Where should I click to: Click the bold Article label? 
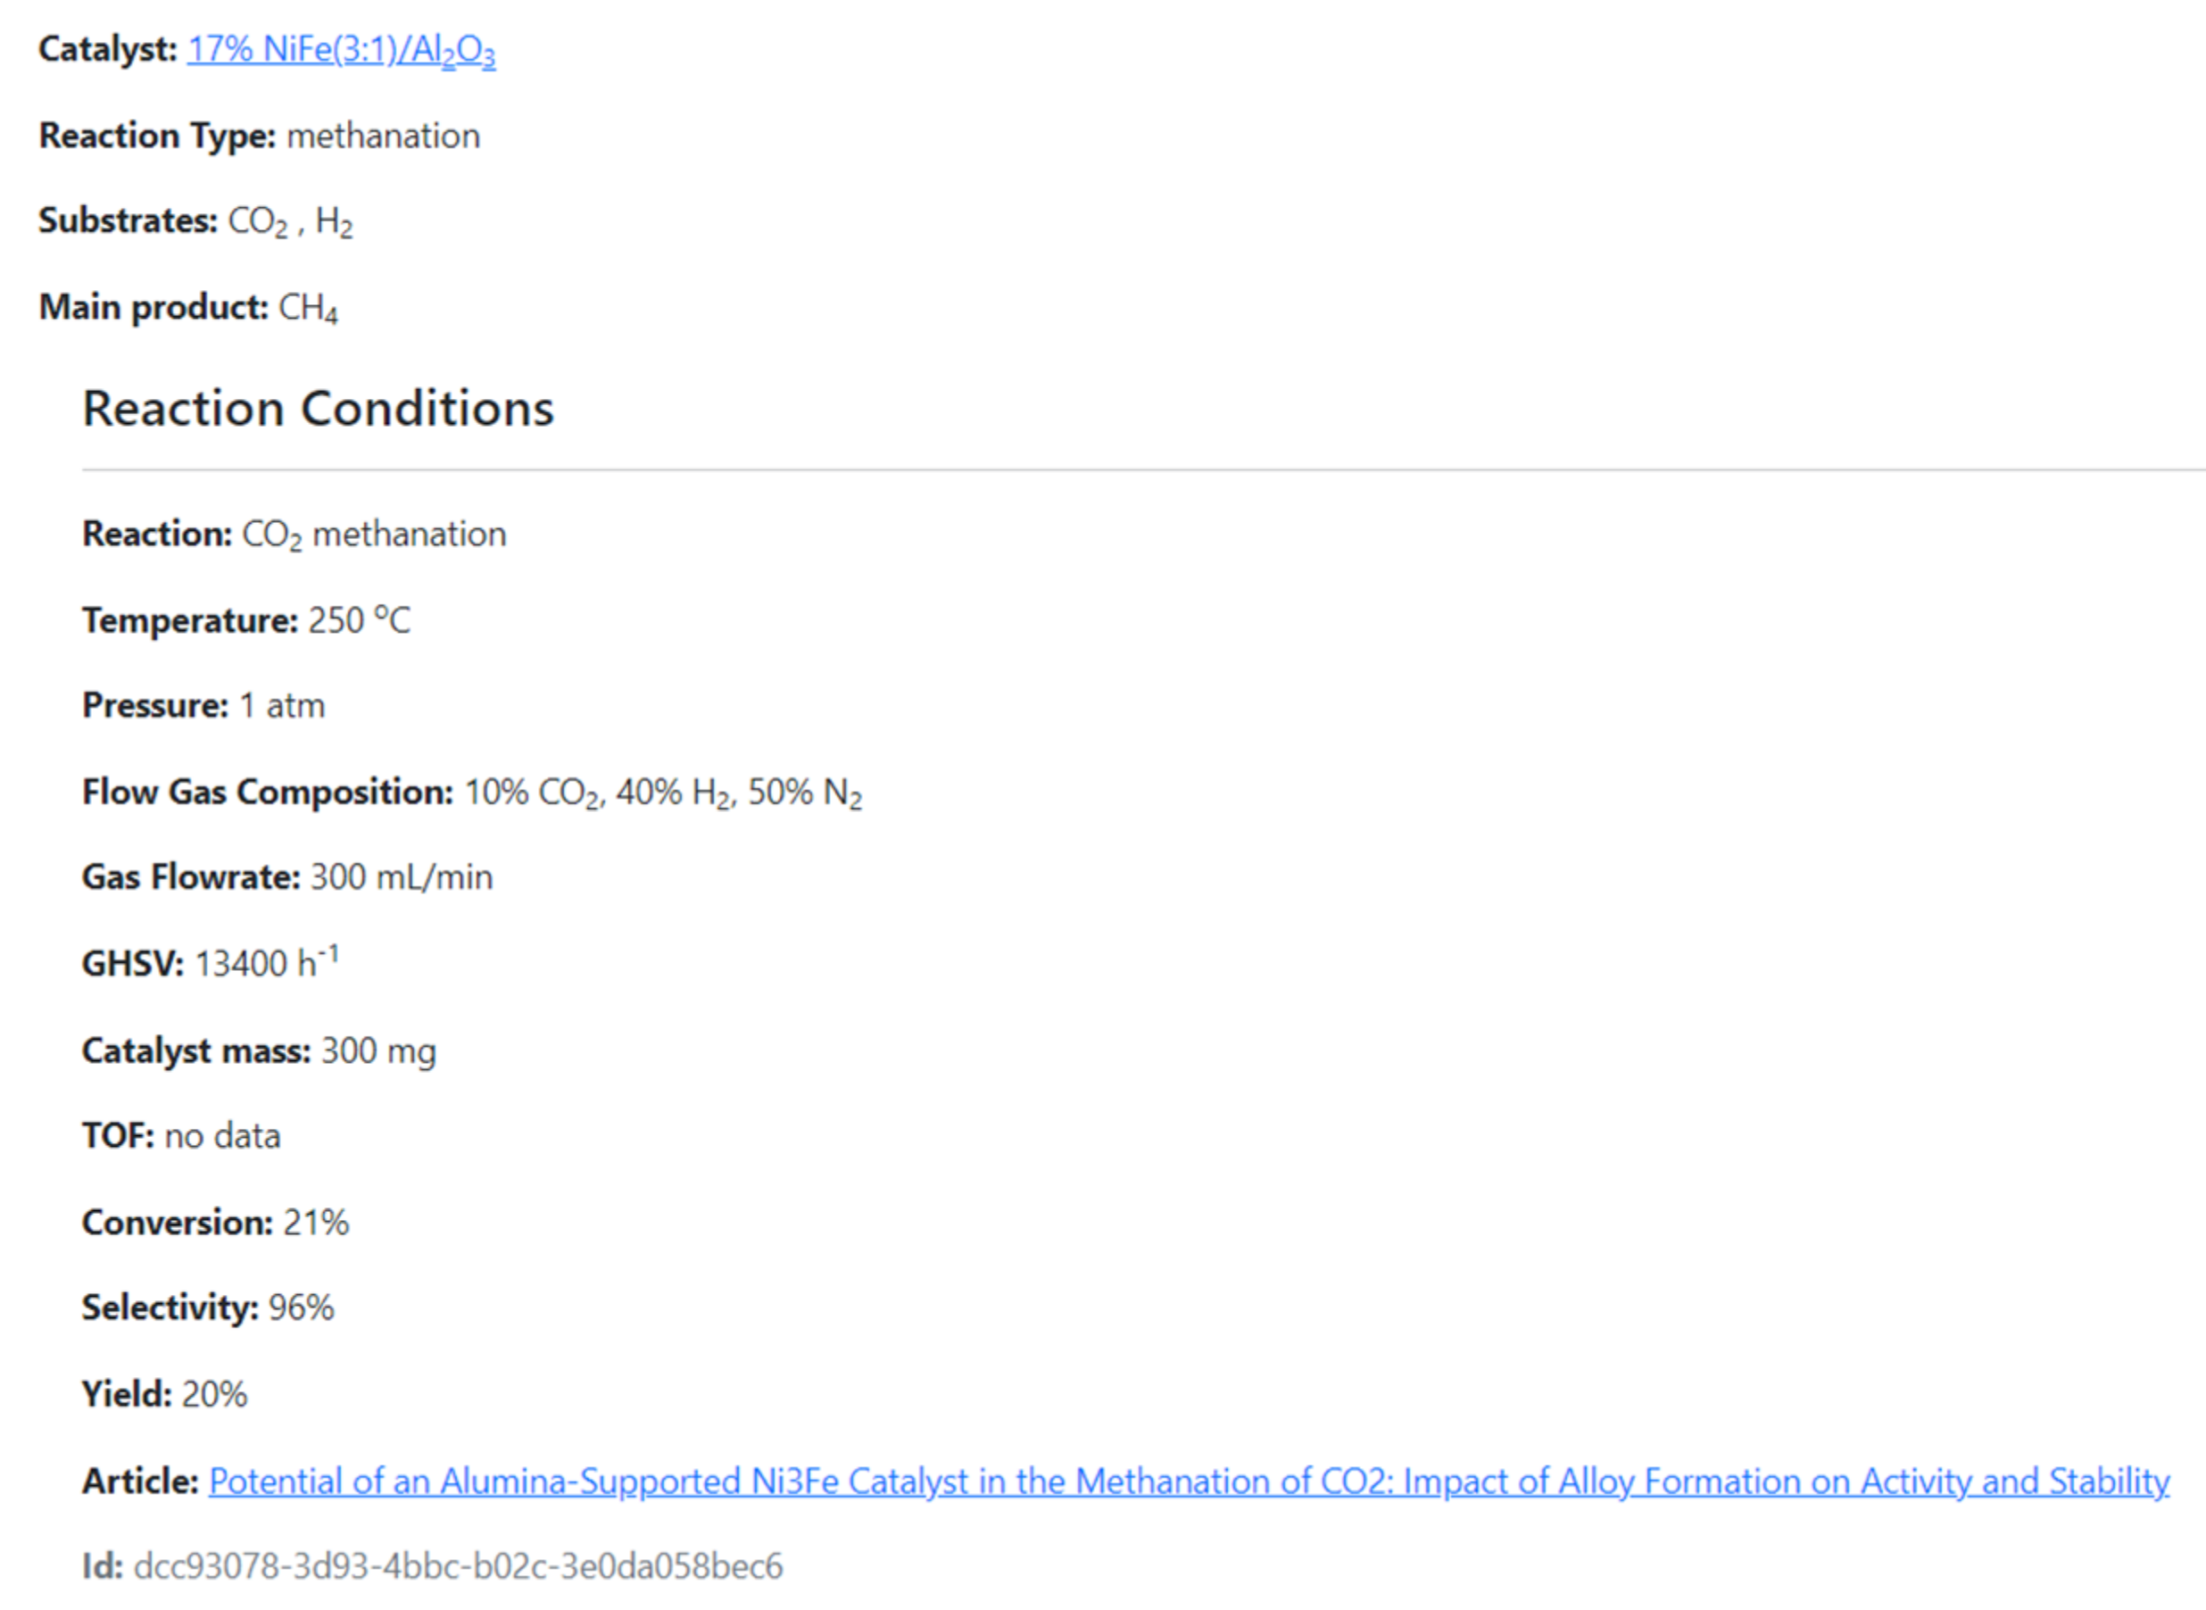coord(140,1481)
